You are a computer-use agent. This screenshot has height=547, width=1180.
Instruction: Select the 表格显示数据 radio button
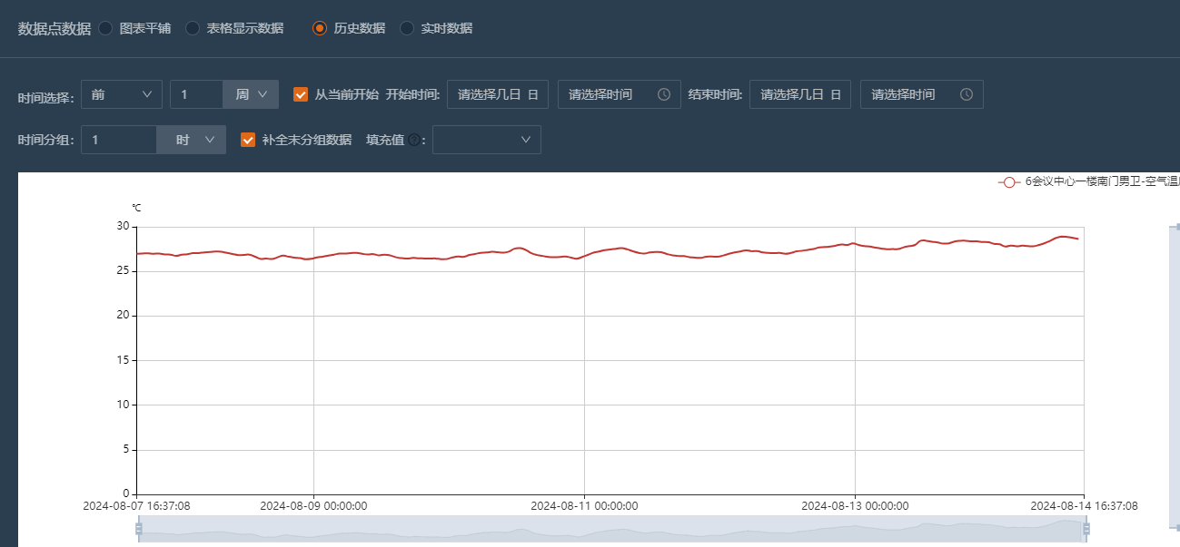[192, 27]
